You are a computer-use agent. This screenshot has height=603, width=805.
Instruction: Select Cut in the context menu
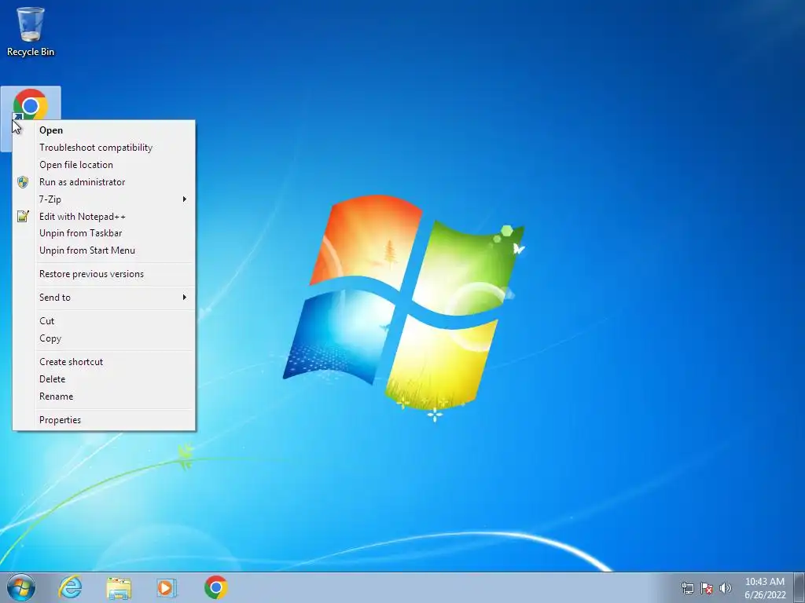click(105, 321)
